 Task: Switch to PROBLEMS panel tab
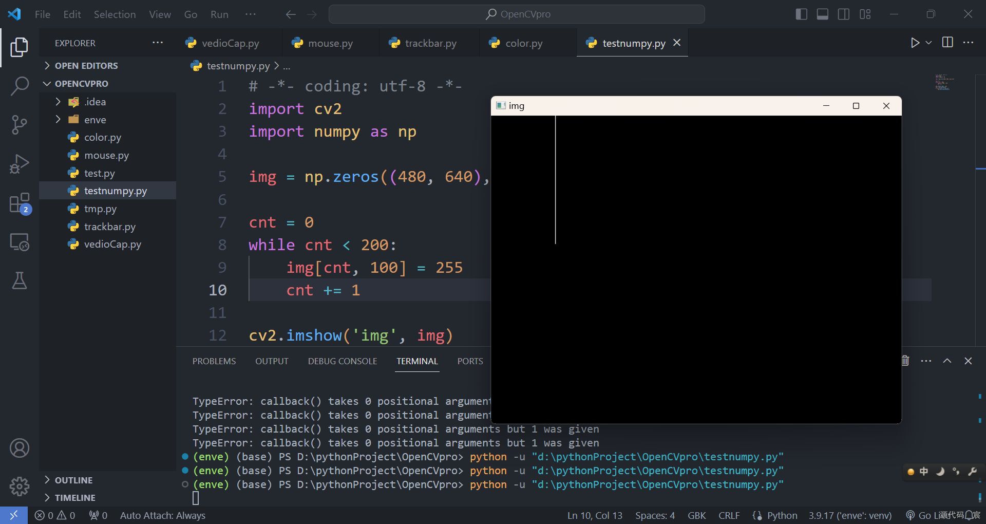coord(214,361)
